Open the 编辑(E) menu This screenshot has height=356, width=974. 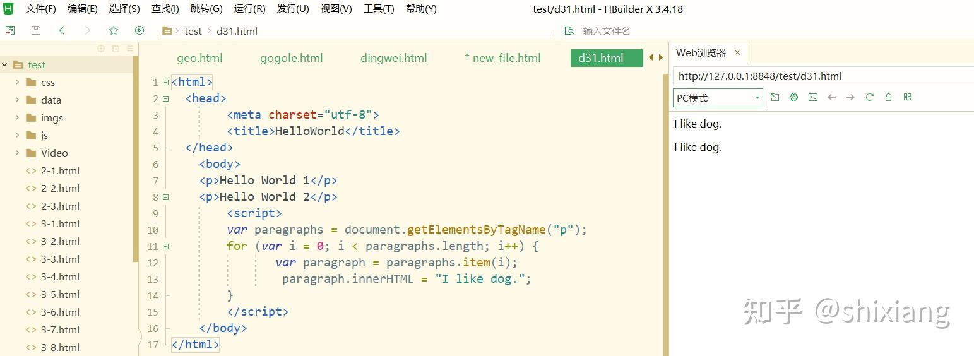click(83, 9)
